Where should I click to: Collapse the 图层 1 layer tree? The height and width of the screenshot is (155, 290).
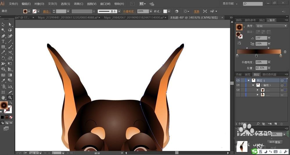point(248,81)
